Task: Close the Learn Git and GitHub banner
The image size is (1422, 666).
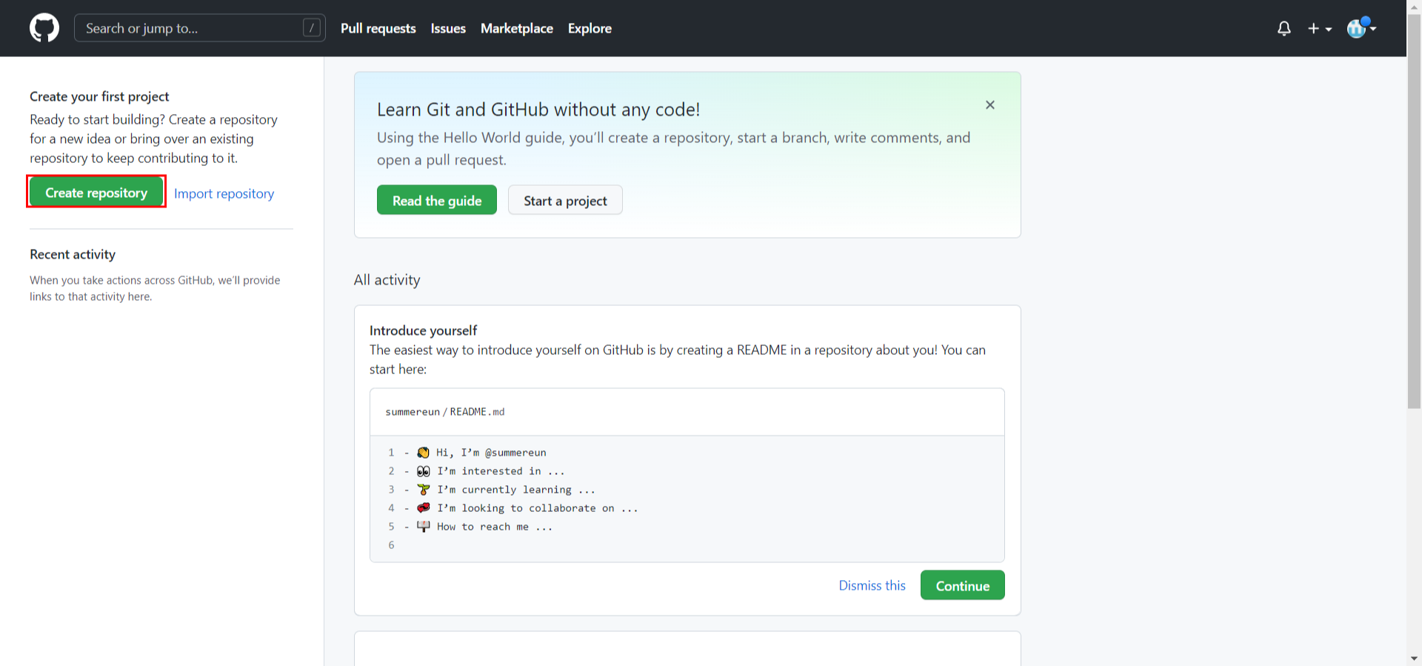Action: 990,105
